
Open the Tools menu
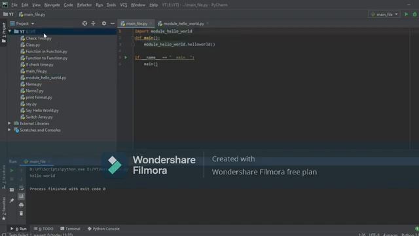(111, 5)
